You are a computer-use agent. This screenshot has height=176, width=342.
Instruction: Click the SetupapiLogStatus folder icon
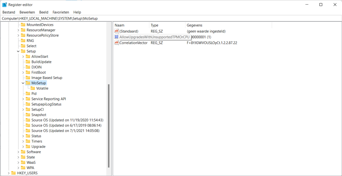click(x=28, y=104)
